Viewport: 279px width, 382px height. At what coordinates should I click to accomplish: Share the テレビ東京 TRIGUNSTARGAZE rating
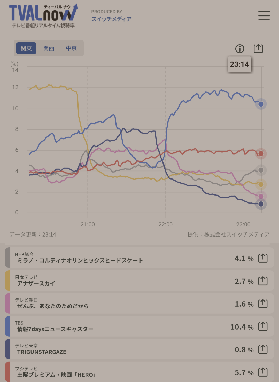click(x=263, y=349)
